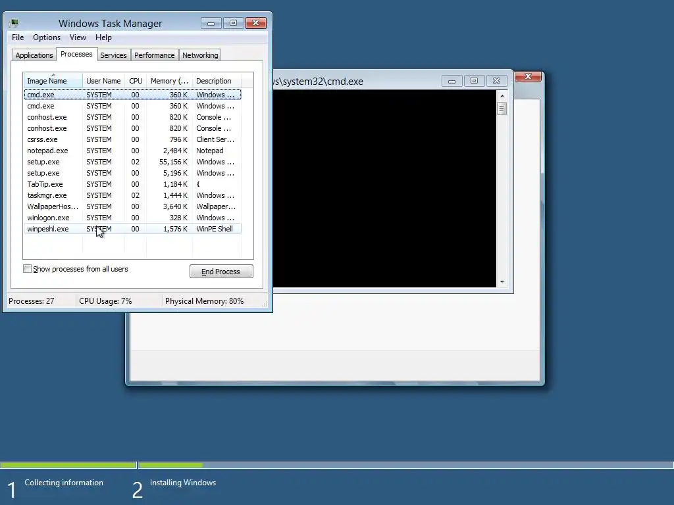
Task: Open the Help menu
Action: pos(103,37)
